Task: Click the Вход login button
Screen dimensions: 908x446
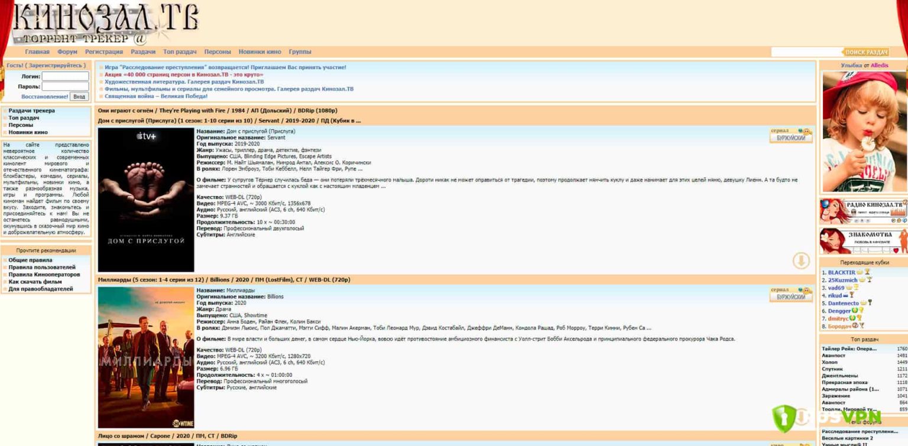Action: pyautogui.click(x=79, y=96)
